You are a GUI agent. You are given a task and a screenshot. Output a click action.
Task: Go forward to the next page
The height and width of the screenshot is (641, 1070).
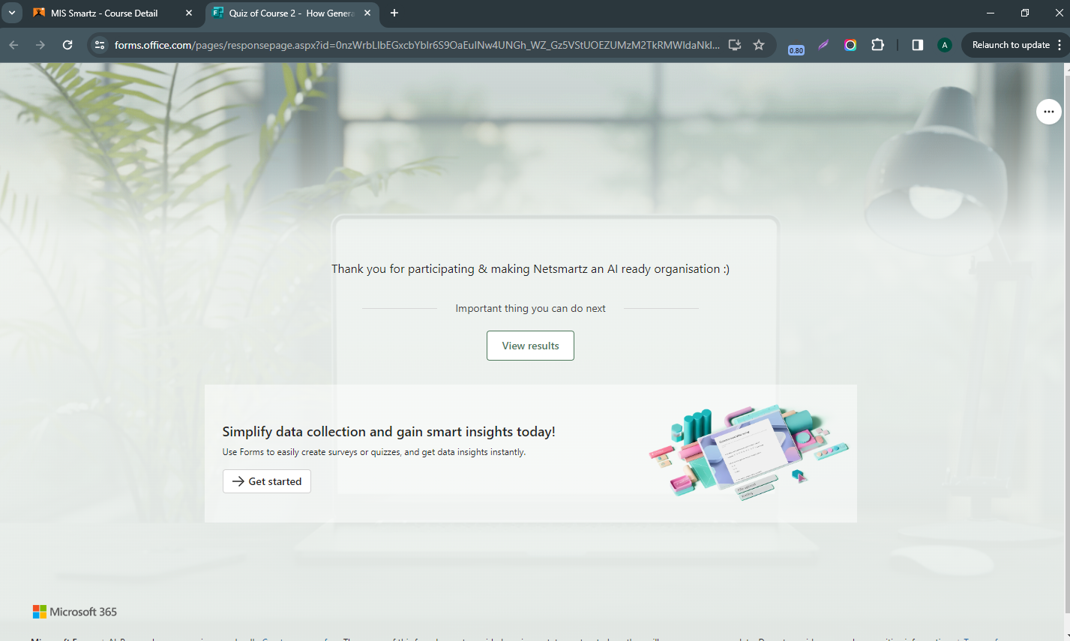[x=40, y=45]
